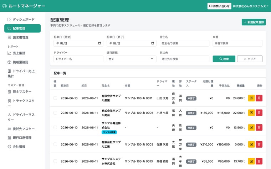Image resolution: width=271 pixels, height=169 pixels.
Task: Click vehicle number サンプル 100 あ 0005
Action: [139, 113]
